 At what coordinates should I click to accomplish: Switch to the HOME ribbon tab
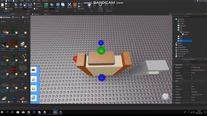pos(22,1)
